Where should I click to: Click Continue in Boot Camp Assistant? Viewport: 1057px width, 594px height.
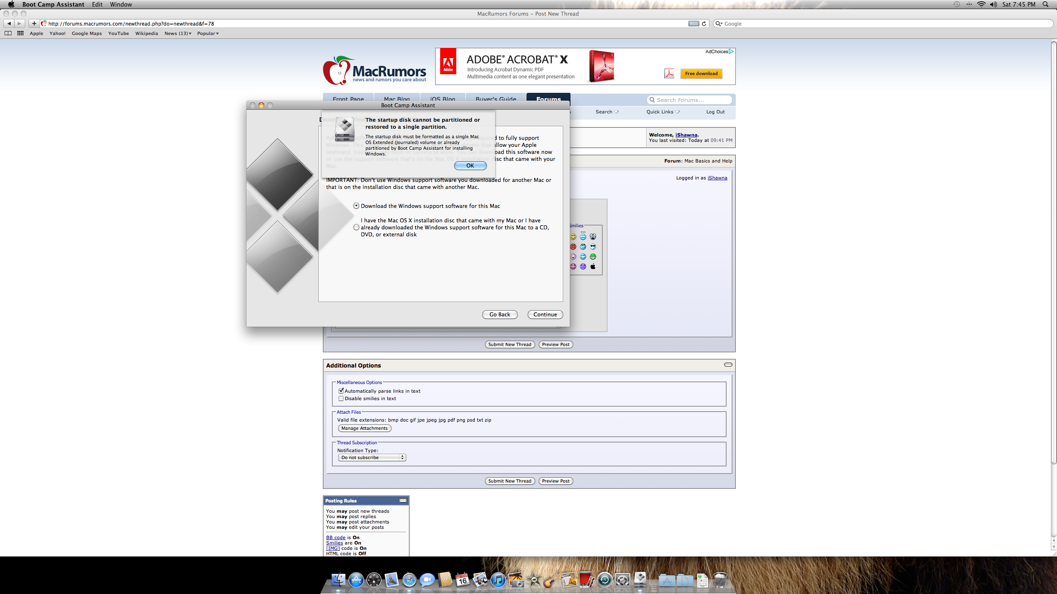coord(545,314)
